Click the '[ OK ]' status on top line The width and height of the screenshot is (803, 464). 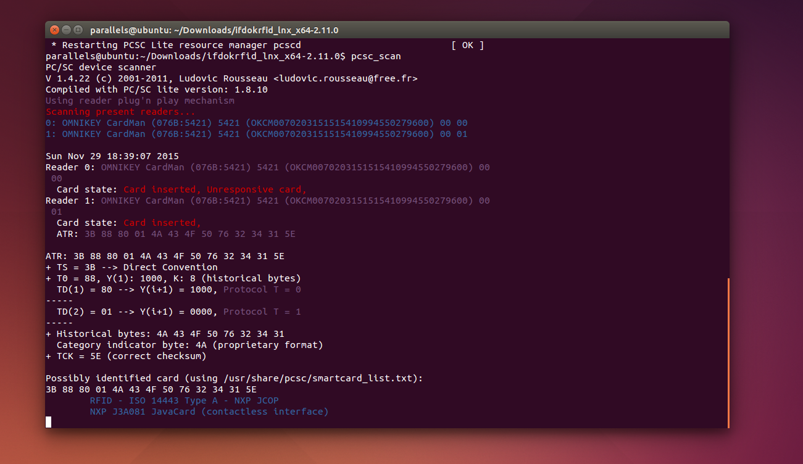click(x=468, y=45)
